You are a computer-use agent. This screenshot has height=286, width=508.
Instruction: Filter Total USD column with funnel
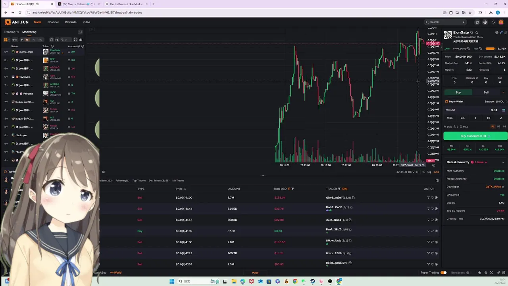293,189
